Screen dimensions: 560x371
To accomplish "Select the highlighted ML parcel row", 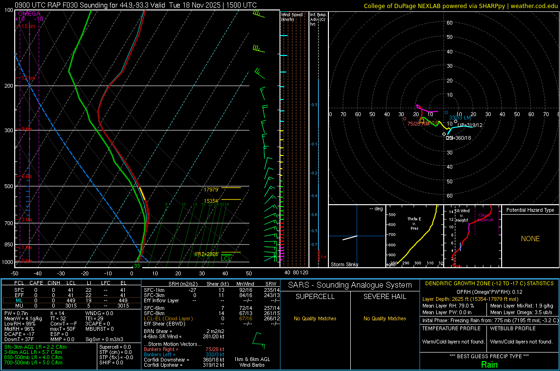I will [x=71, y=300].
